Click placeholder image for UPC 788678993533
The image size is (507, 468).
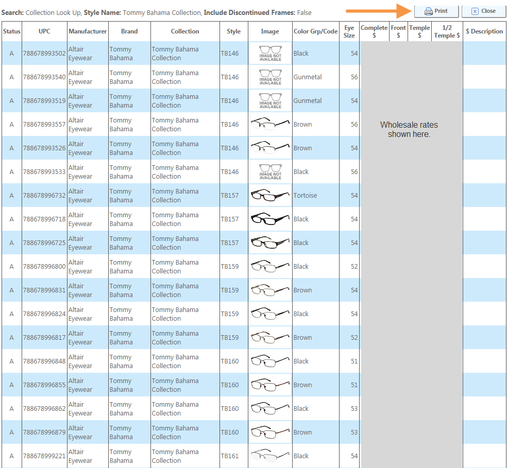click(270, 171)
